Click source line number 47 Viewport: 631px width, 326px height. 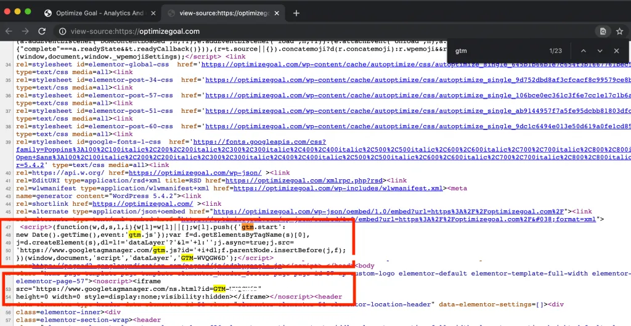9,227
